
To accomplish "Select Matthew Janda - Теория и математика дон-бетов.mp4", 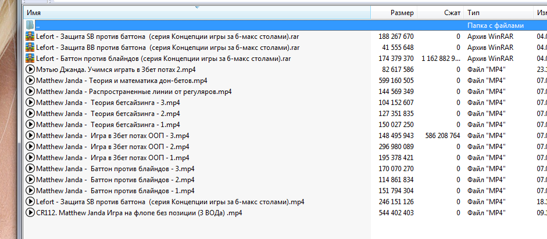I will [x=121, y=81].
